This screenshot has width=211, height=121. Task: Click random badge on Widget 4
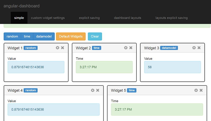tap(31, 90)
